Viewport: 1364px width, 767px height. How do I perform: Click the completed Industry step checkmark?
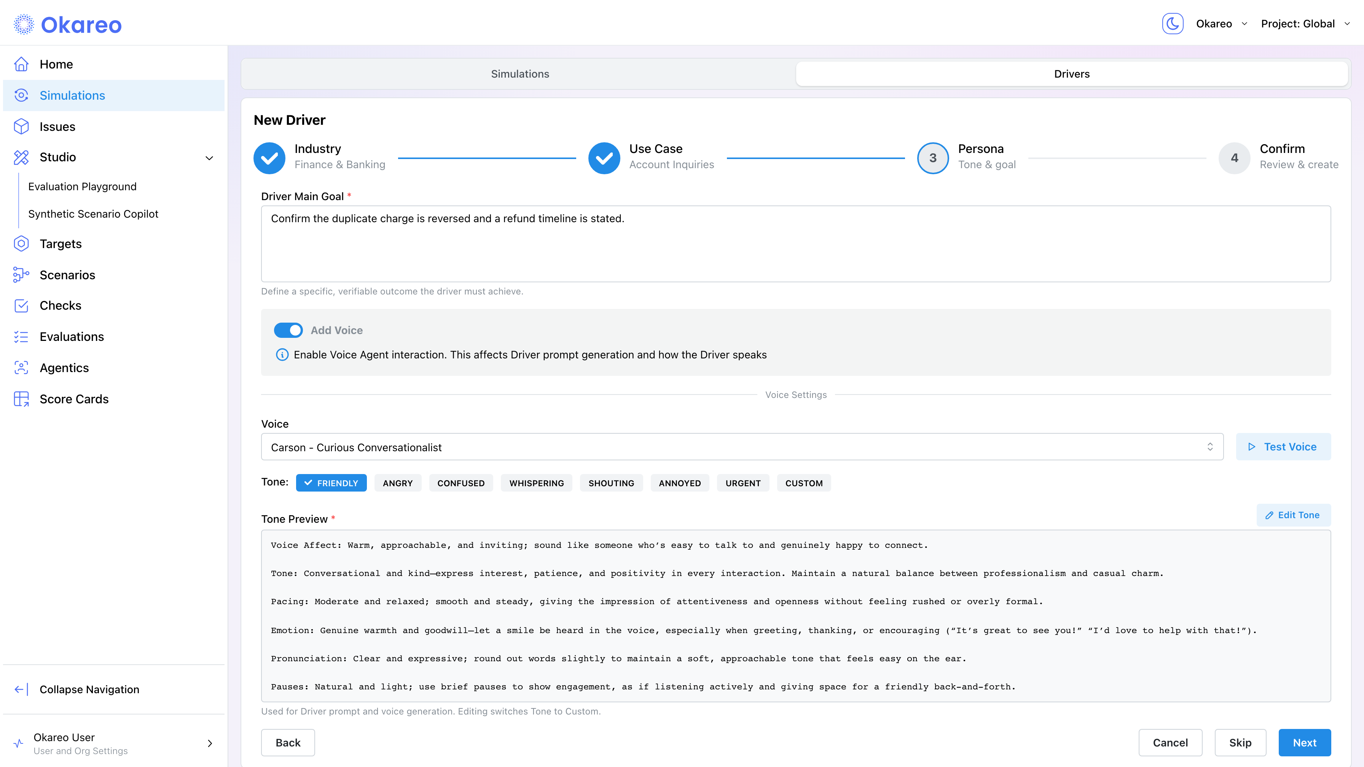[269, 158]
